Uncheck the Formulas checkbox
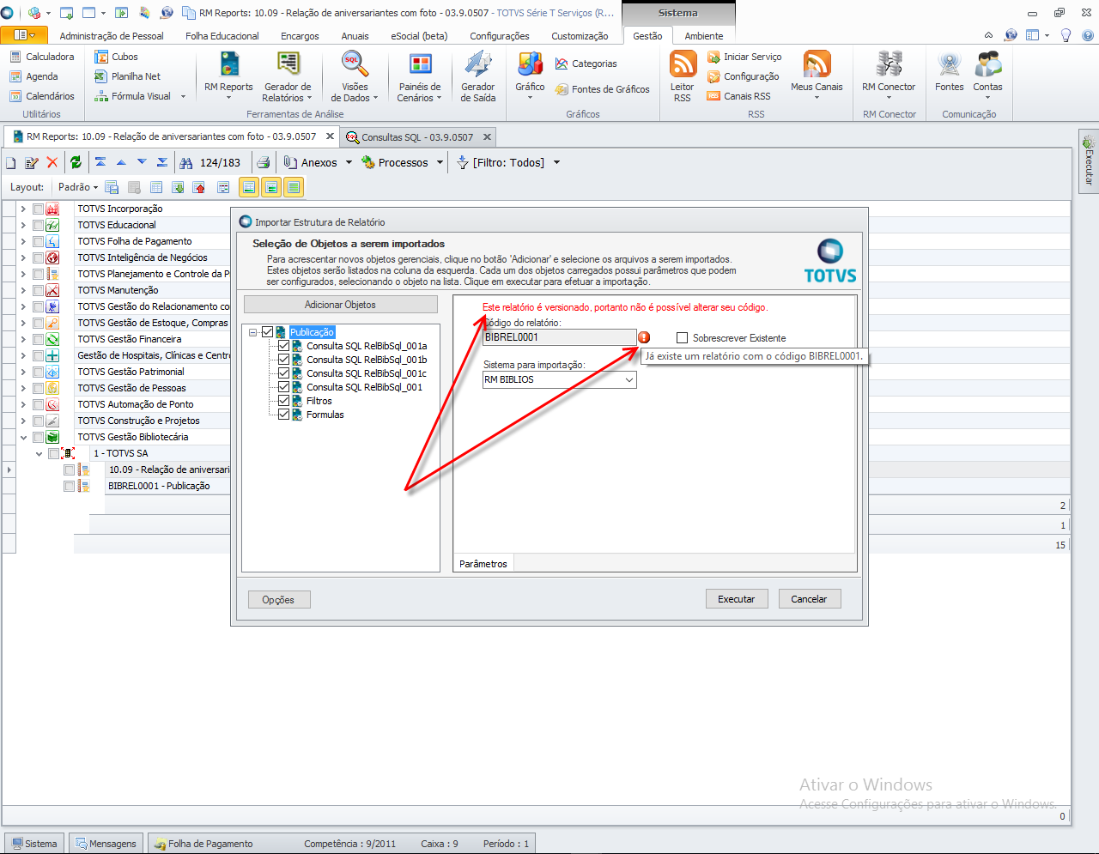 point(283,415)
